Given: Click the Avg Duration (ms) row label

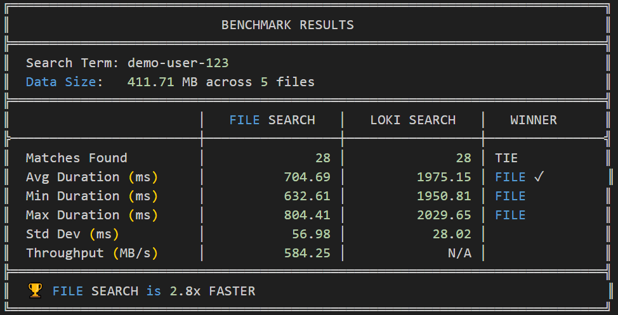Looking at the screenshot, I should pyautogui.click(x=92, y=177).
